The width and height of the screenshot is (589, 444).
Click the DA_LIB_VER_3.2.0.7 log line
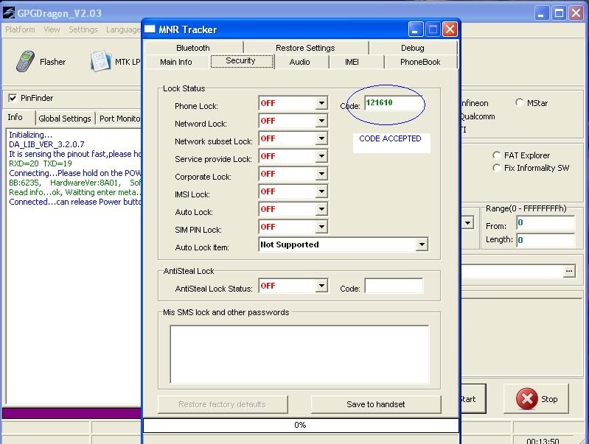[46, 144]
